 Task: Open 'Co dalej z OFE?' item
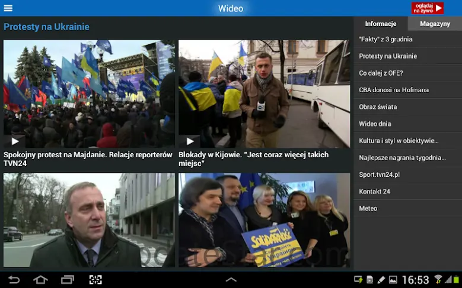[x=408, y=73]
